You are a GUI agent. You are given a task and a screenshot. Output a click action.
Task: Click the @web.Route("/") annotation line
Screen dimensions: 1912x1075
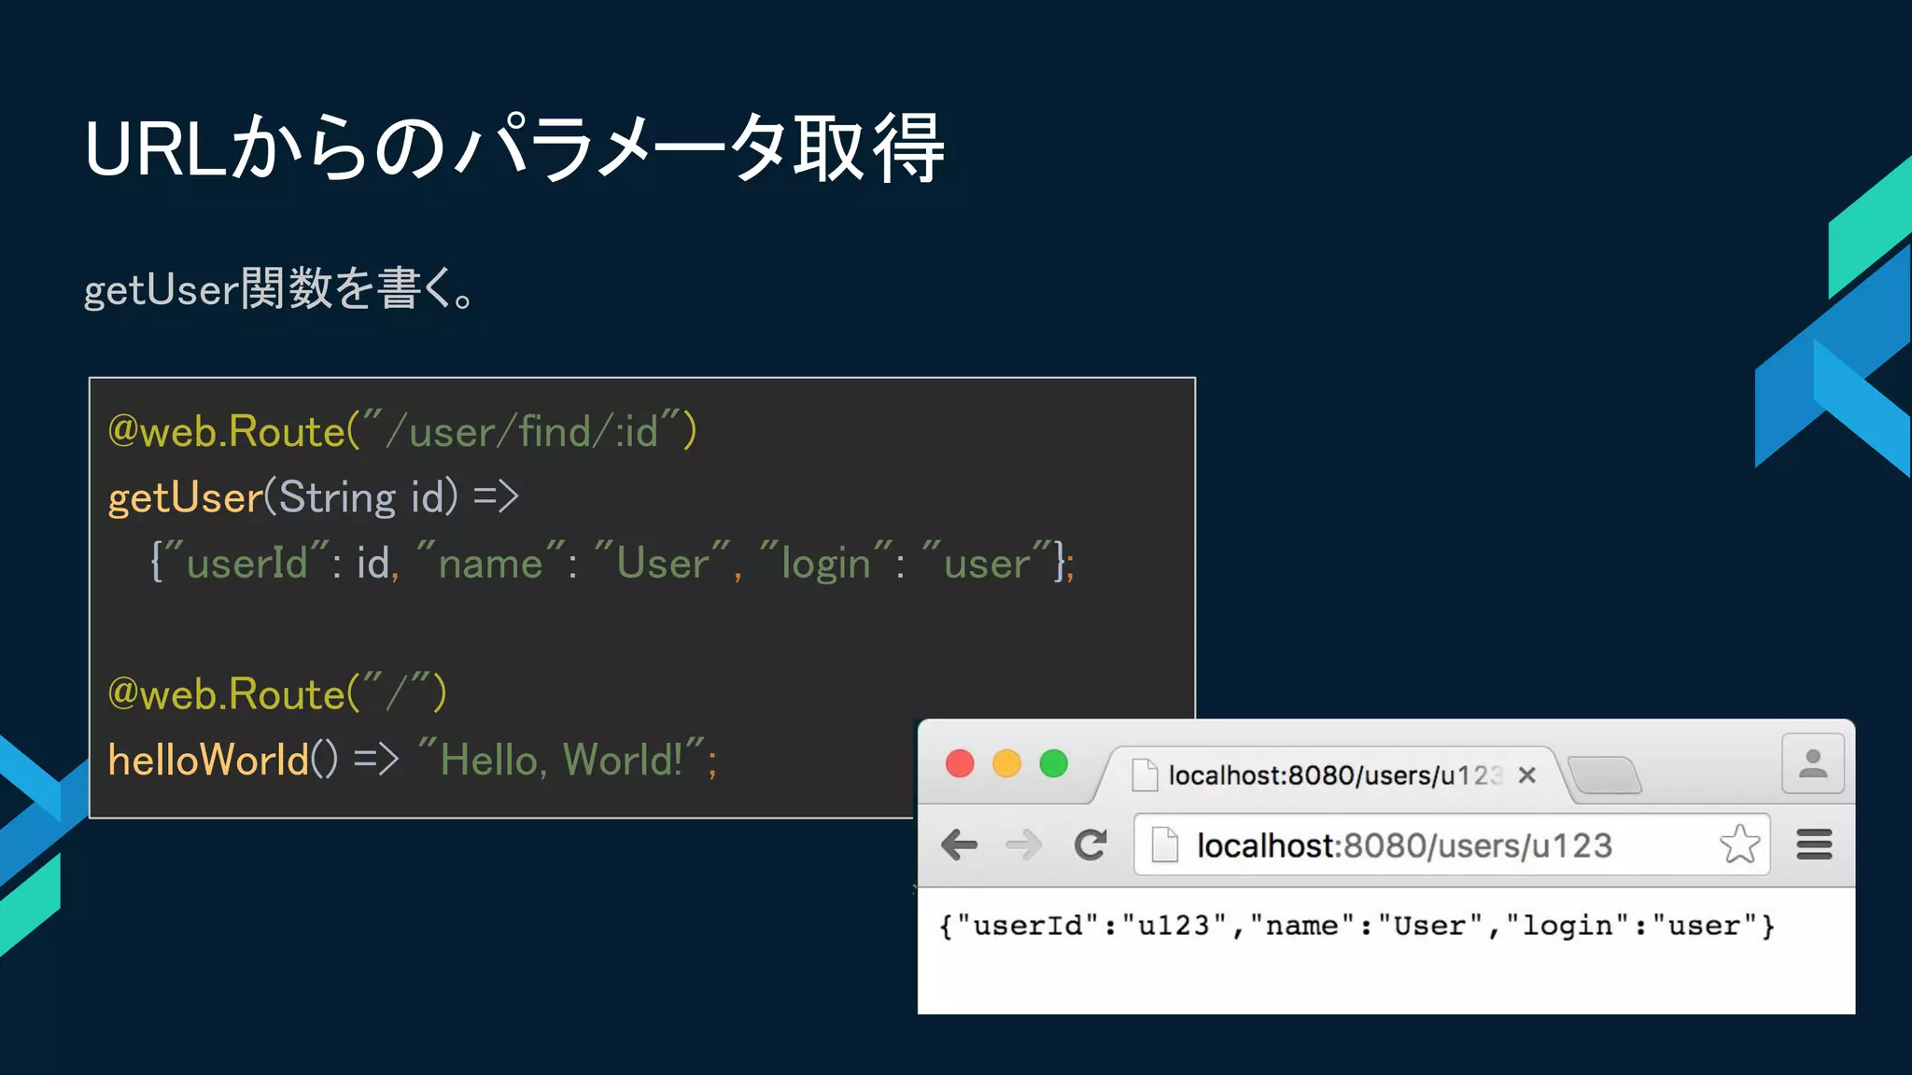click(x=277, y=694)
